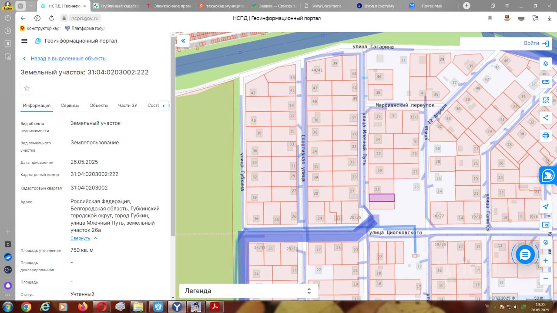Click the Учтенный status value

click(83, 294)
